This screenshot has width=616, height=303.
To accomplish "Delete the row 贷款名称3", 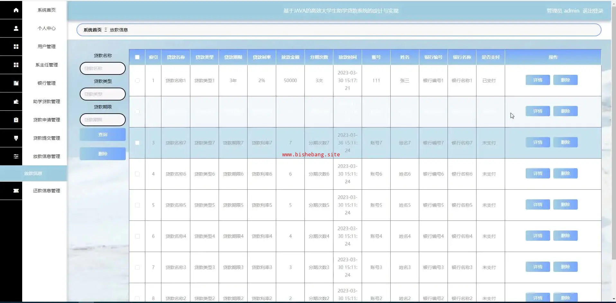I will pyautogui.click(x=565, y=267).
